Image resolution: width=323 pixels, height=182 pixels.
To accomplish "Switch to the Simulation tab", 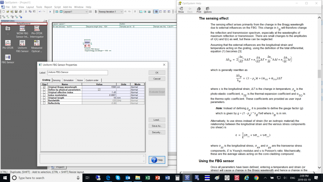I will 68,80.
